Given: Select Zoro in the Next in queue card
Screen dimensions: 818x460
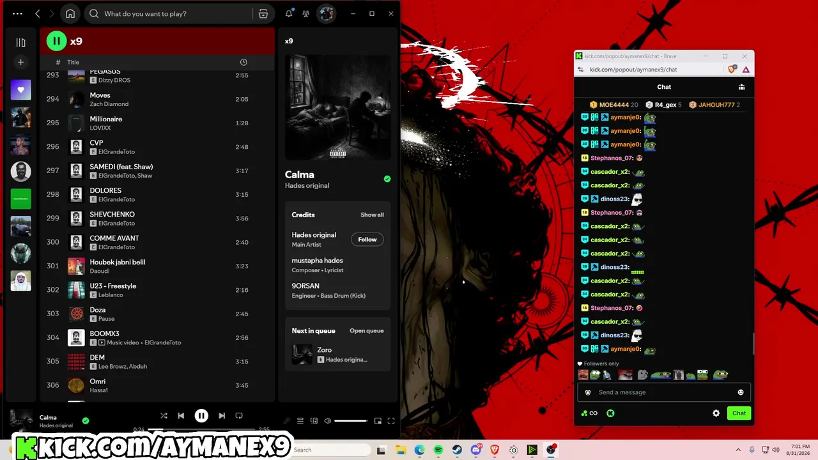Looking at the screenshot, I should coord(337,355).
